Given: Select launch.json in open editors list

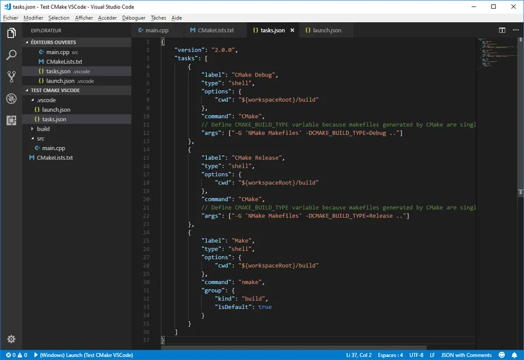Looking at the screenshot, I should point(76,81).
